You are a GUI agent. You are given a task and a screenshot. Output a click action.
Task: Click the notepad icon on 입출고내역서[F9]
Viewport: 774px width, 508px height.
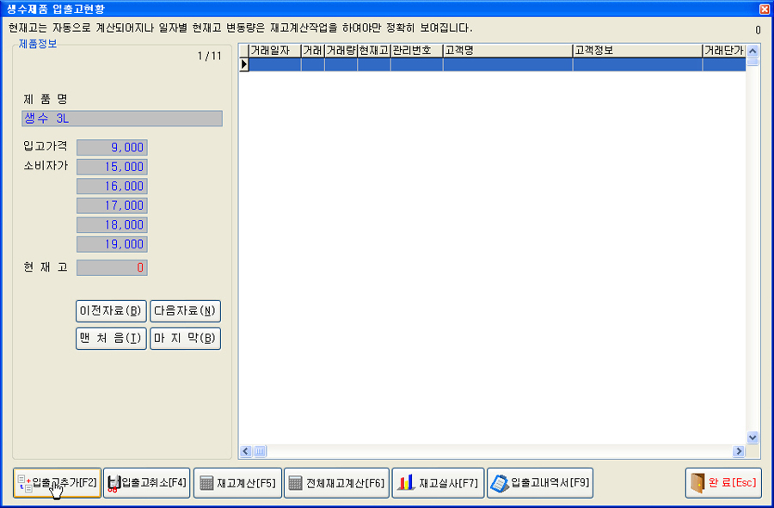pyautogui.click(x=500, y=483)
